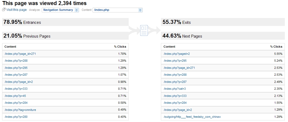Open the outgoing feedsky link
Screen dimensions: 288x122
tap(192, 117)
